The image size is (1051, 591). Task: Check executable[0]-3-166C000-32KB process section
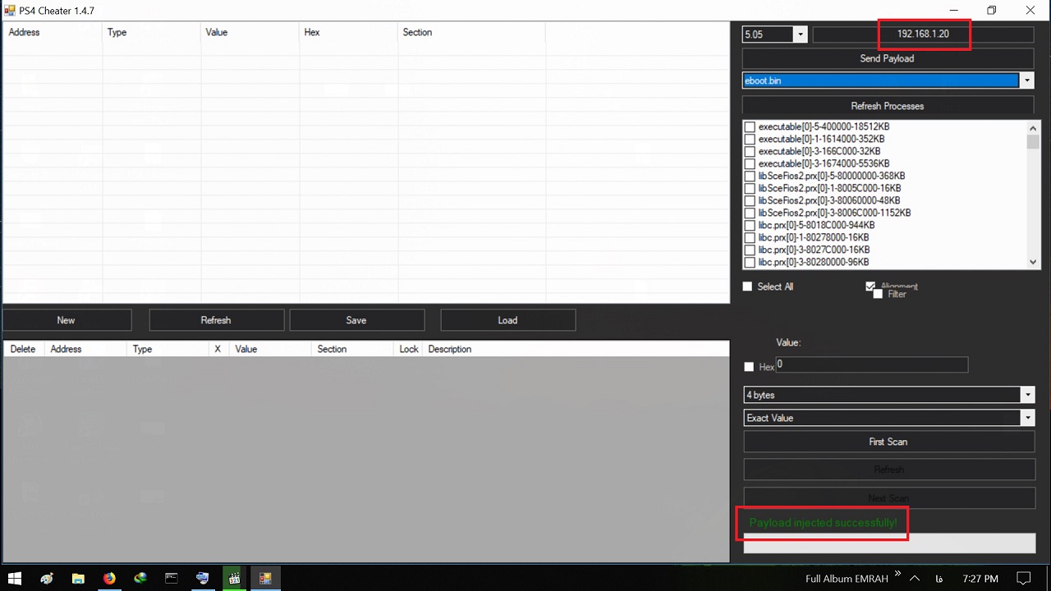pos(750,152)
